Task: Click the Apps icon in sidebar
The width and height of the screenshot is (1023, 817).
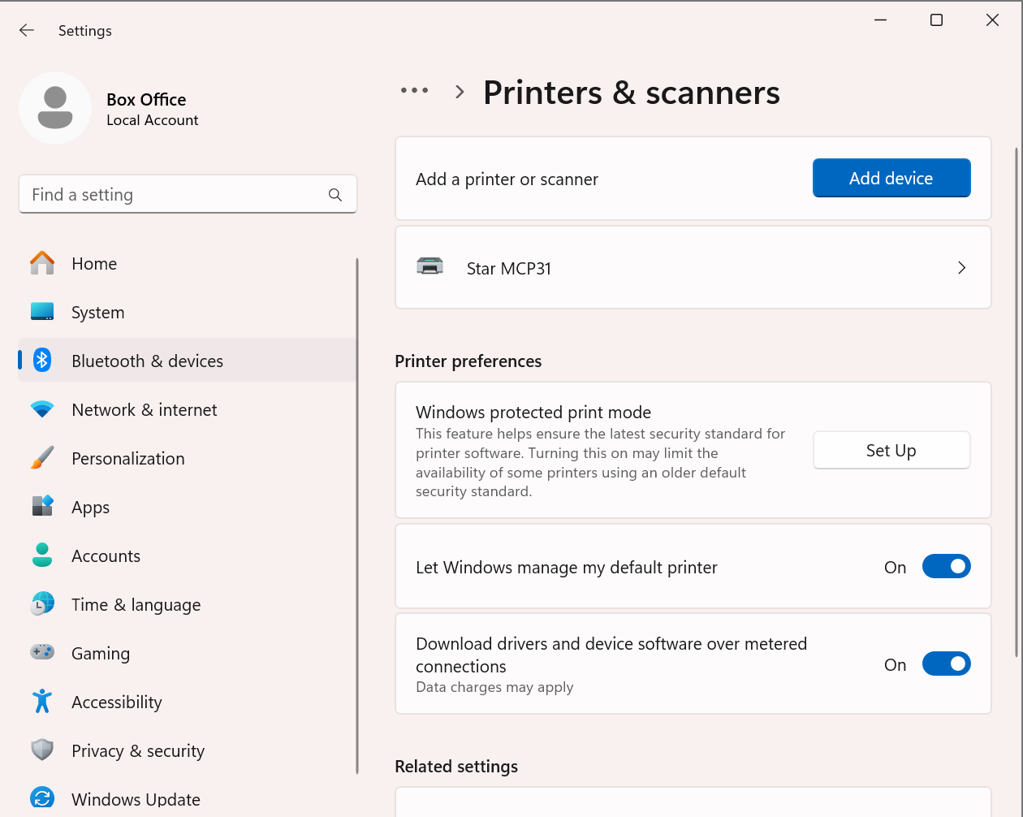Action: pyautogui.click(x=42, y=507)
